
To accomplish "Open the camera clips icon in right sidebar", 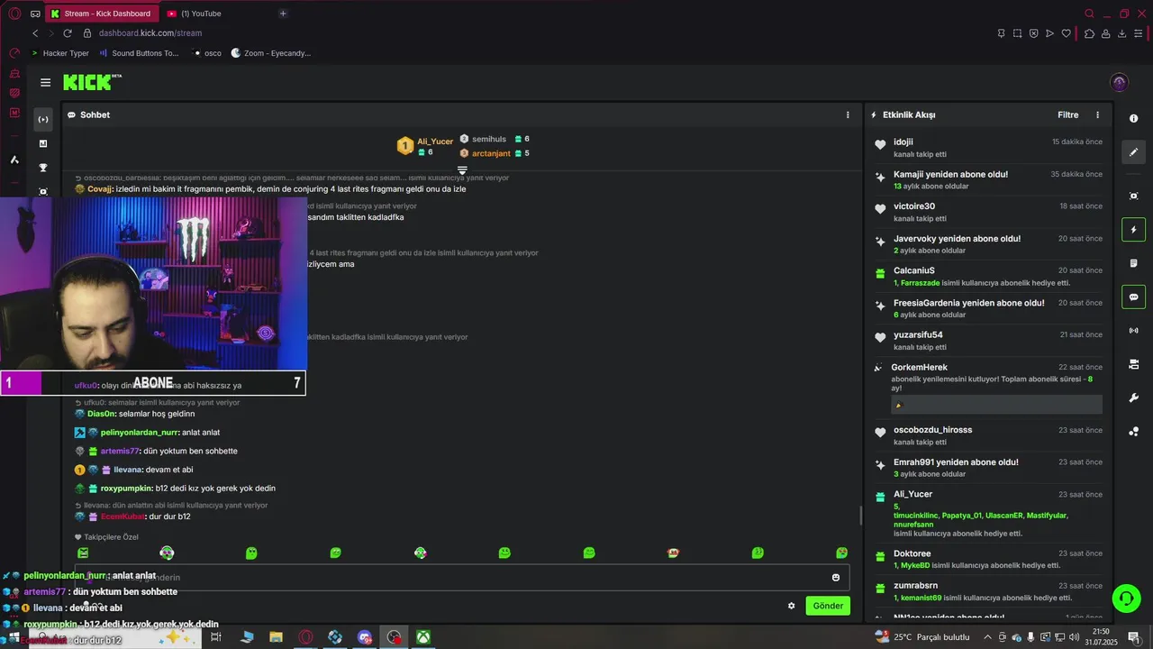I will tap(1133, 364).
